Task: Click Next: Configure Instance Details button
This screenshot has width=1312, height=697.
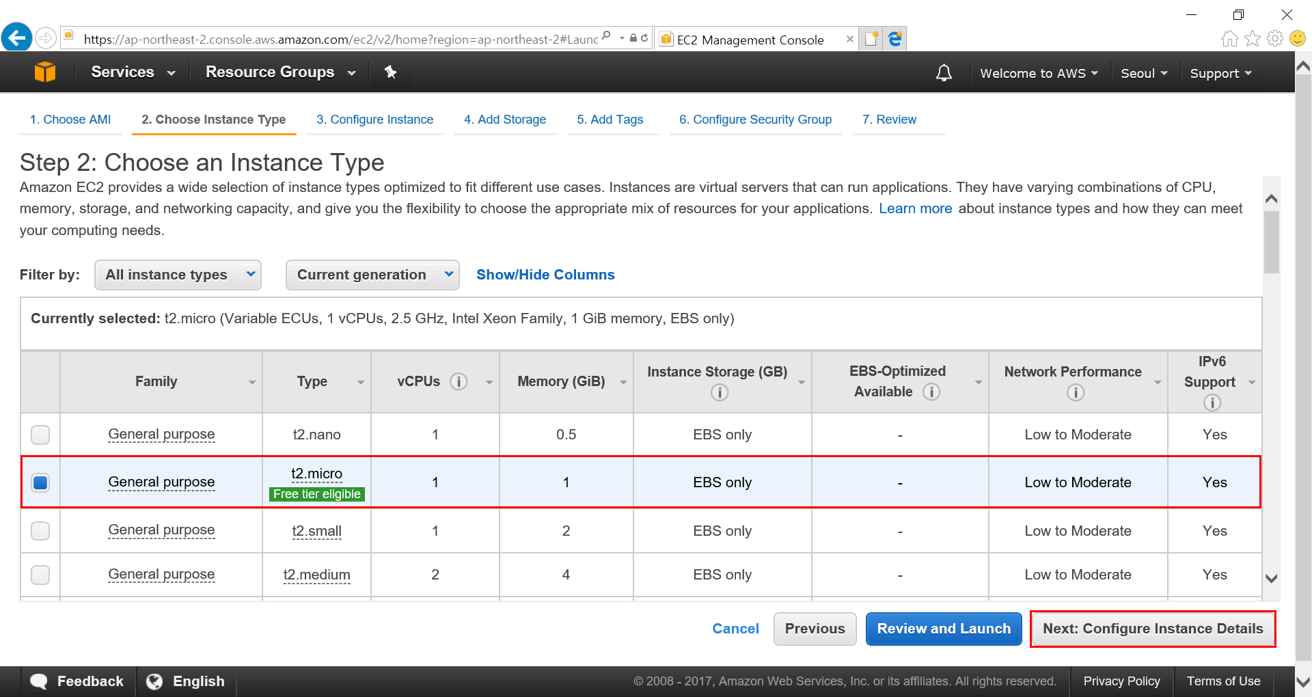Action: coord(1153,629)
